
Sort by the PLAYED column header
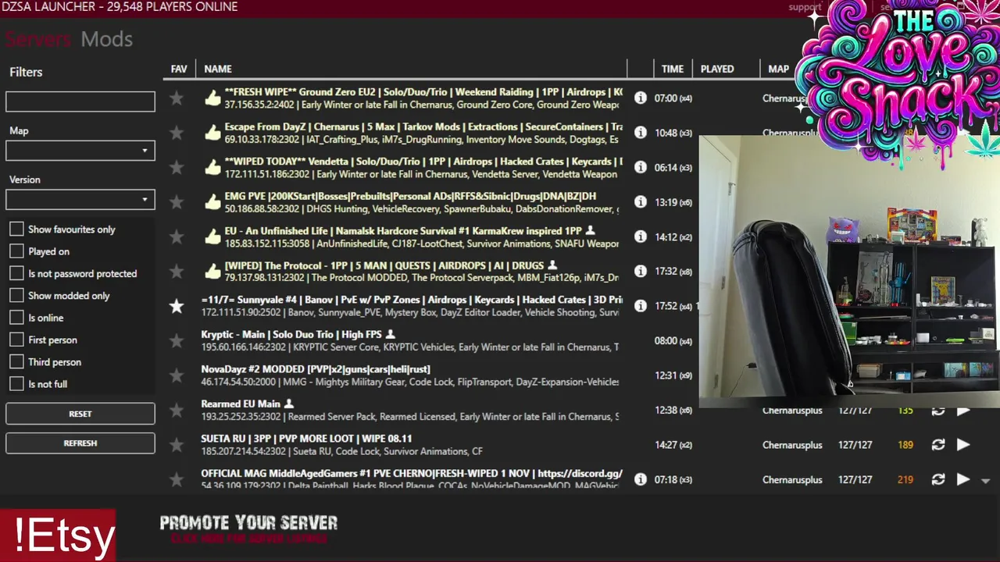pyautogui.click(x=717, y=69)
